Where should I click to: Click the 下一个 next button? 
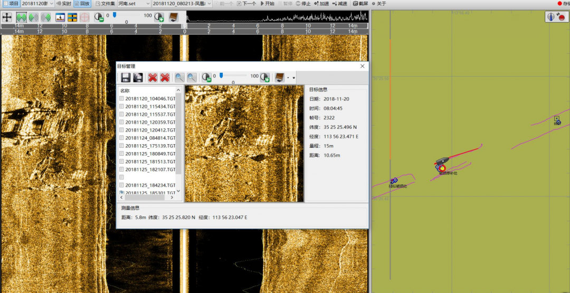coord(246,4)
